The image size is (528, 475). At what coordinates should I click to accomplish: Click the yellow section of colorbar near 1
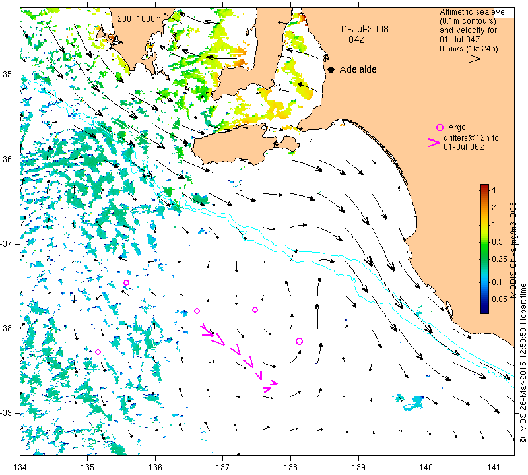[484, 225]
